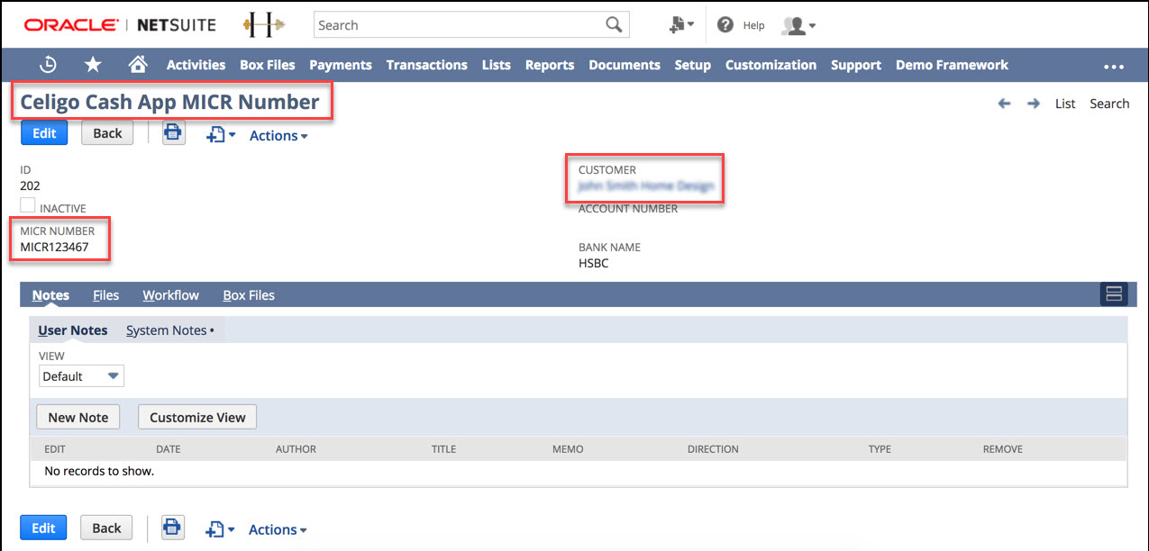Viewport: 1149px width, 551px height.
Task: Click the top New record document icon
Action: coord(220,135)
